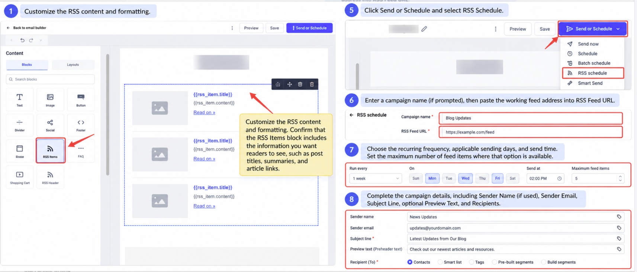Image resolution: width=637 pixels, height=272 pixels.
Task: Click Save beside the pencil-titled campaign header
Action: click(544, 29)
